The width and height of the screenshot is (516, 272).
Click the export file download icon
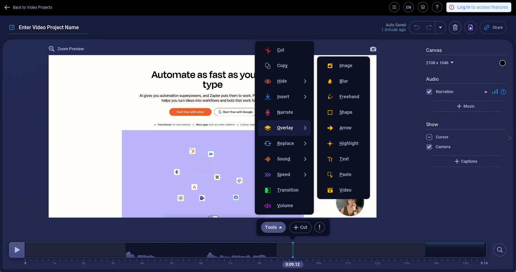pos(471,28)
